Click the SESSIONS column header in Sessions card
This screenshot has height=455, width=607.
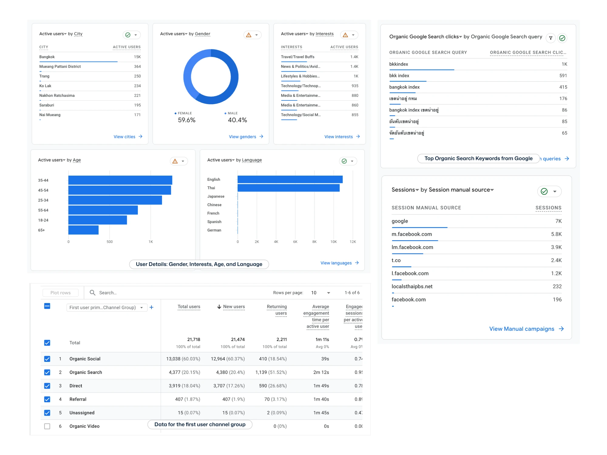tap(548, 208)
